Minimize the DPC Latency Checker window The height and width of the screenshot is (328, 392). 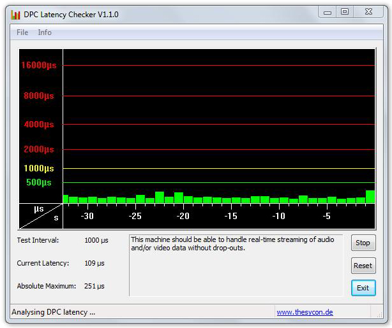pos(328,12)
